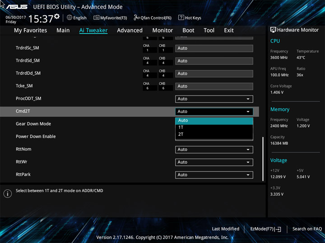Select the Cmd2T setting label

(23, 111)
